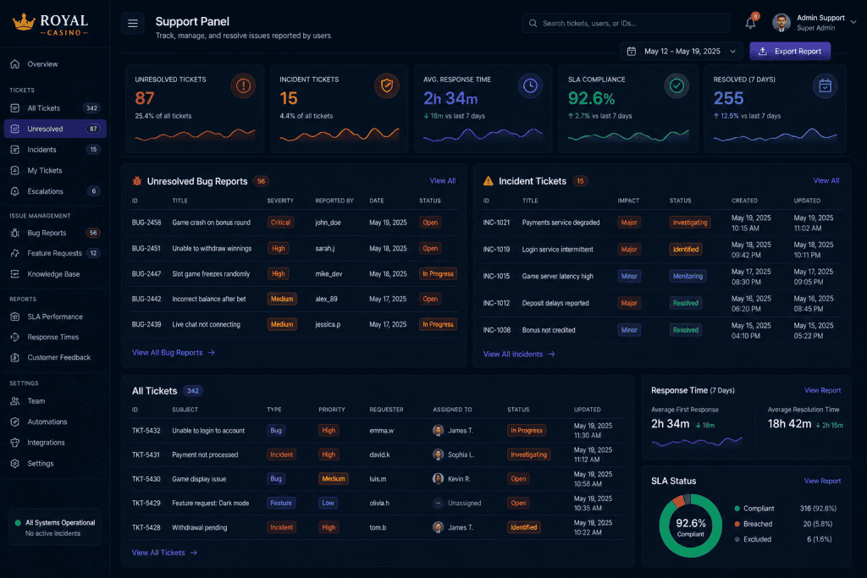
Task: Go to My Tickets in sidebar
Action: click(55, 171)
